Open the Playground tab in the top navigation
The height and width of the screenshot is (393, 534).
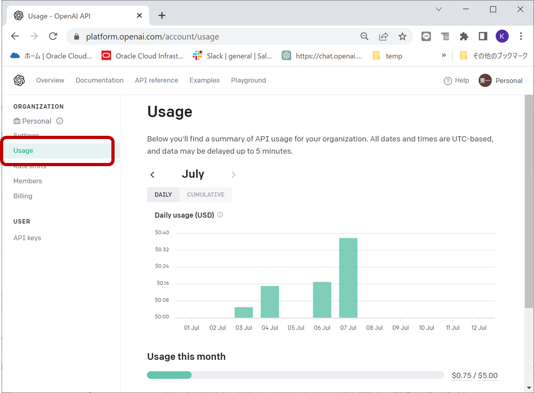tap(248, 80)
